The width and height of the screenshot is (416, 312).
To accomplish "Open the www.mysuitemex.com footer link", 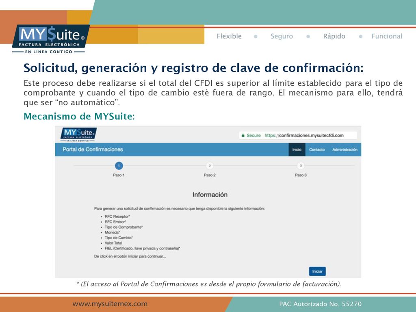I will [x=110, y=304].
